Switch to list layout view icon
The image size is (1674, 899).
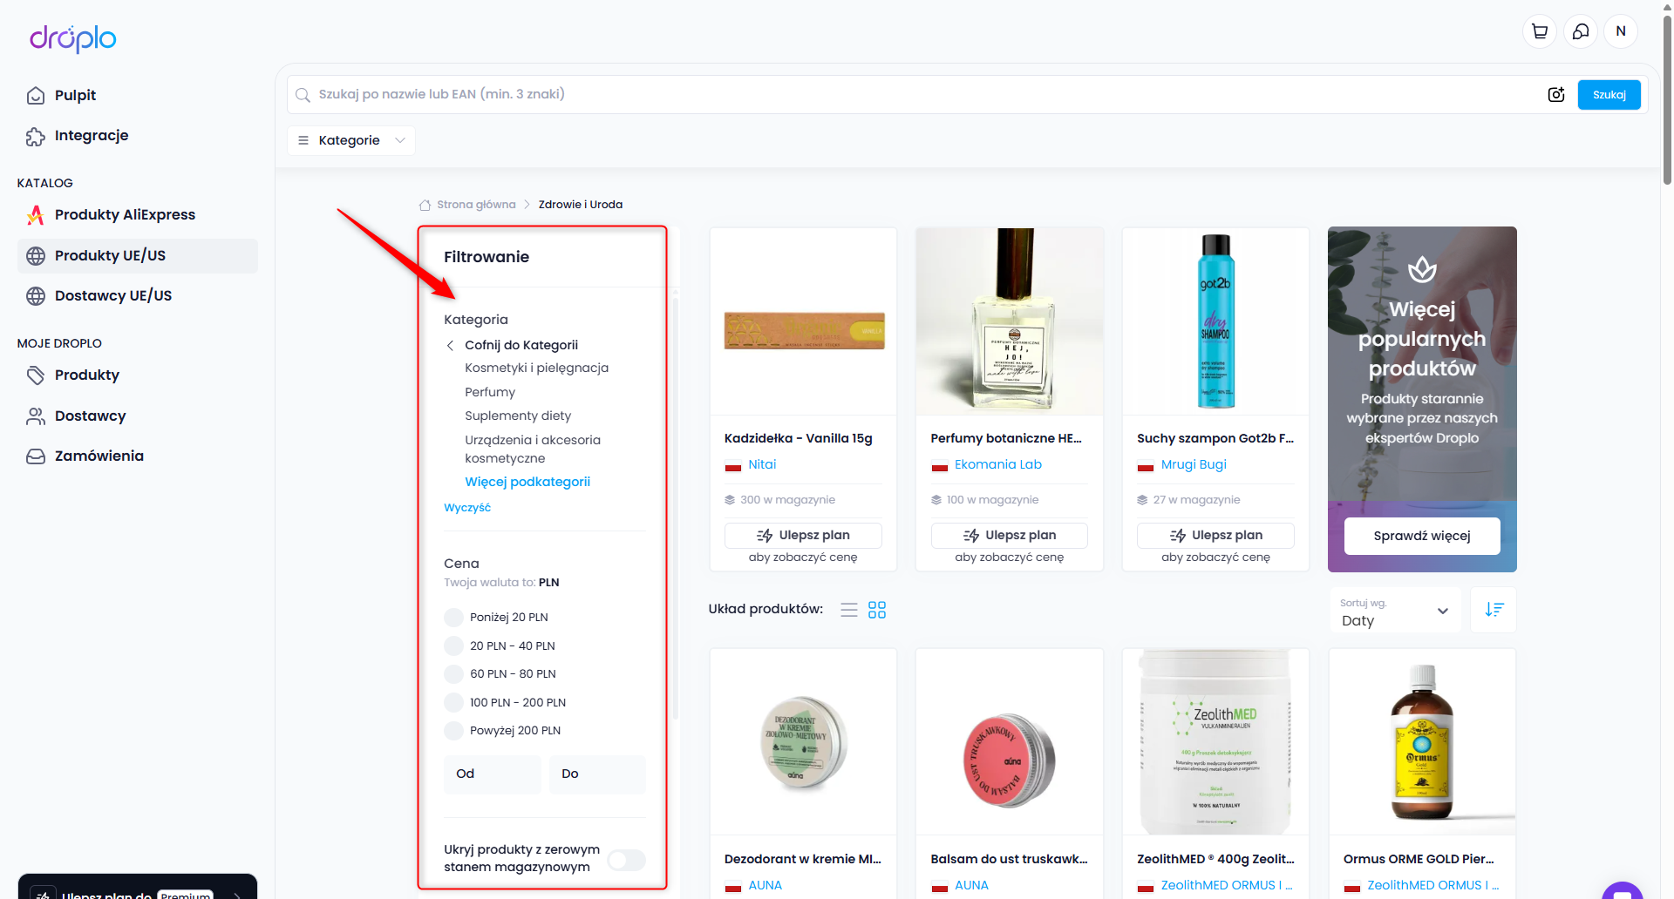coord(849,610)
